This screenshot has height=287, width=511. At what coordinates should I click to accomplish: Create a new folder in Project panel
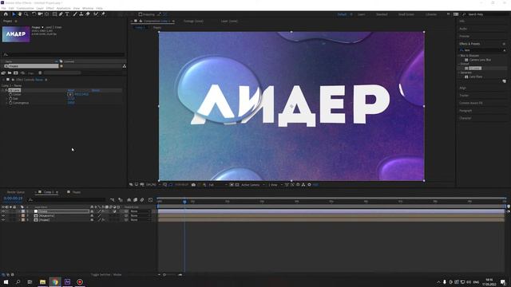(10, 73)
